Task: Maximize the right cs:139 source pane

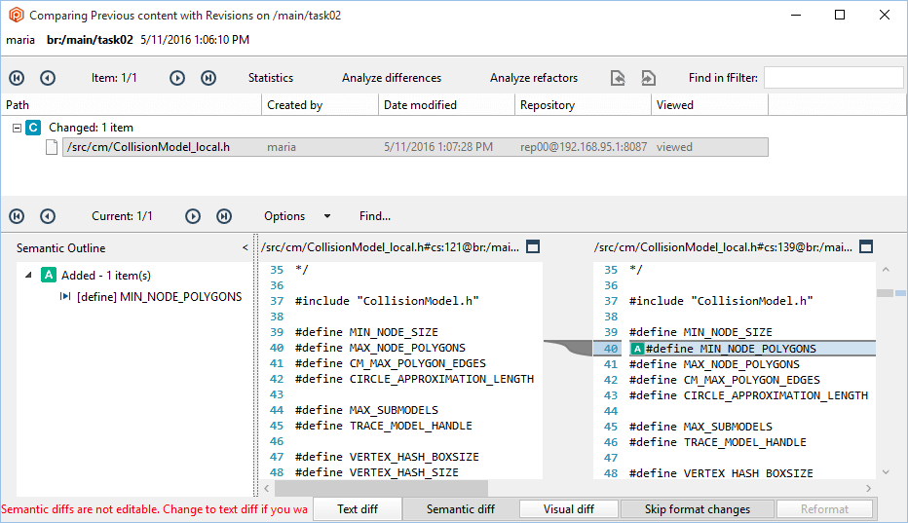Action: pyautogui.click(x=866, y=246)
